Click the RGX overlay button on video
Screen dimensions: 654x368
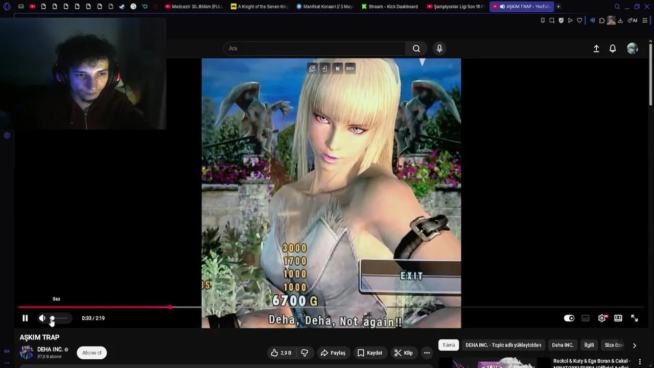click(350, 68)
